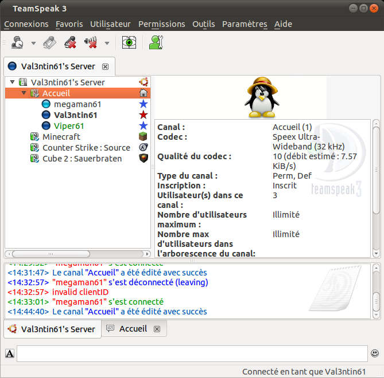Click the Ubuntu icon on the server row
Screen dimensions: 384x378
tap(143, 82)
